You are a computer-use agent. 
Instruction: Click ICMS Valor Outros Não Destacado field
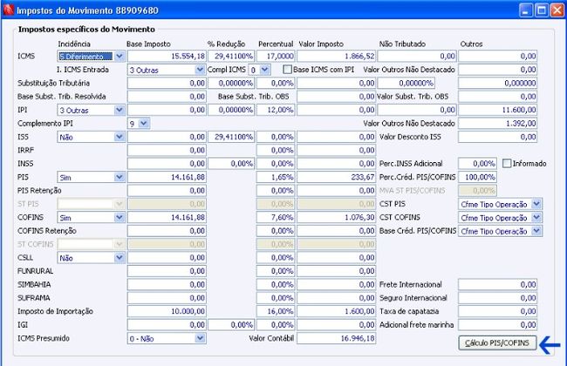click(x=497, y=70)
